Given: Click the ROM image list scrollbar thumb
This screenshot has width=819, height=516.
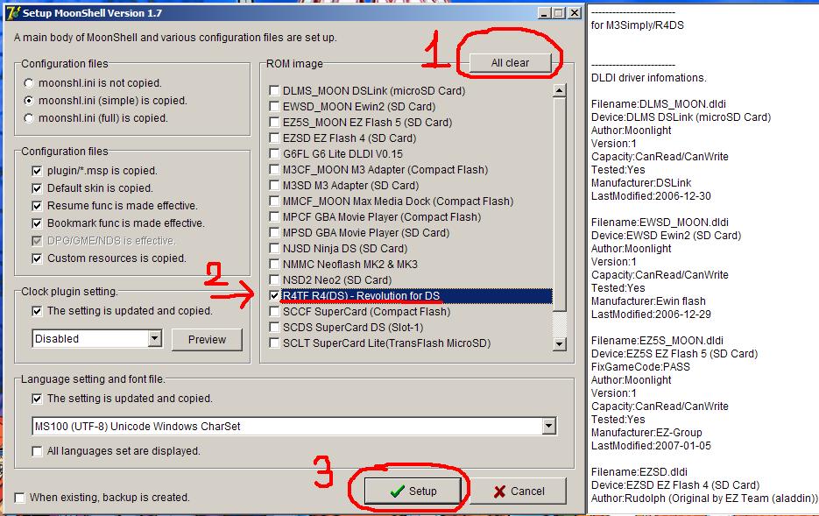Looking at the screenshot, I should click(560, 204).
